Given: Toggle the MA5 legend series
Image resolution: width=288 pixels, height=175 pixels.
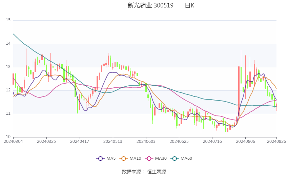Looking at the screenshot, I should [106, 158].
